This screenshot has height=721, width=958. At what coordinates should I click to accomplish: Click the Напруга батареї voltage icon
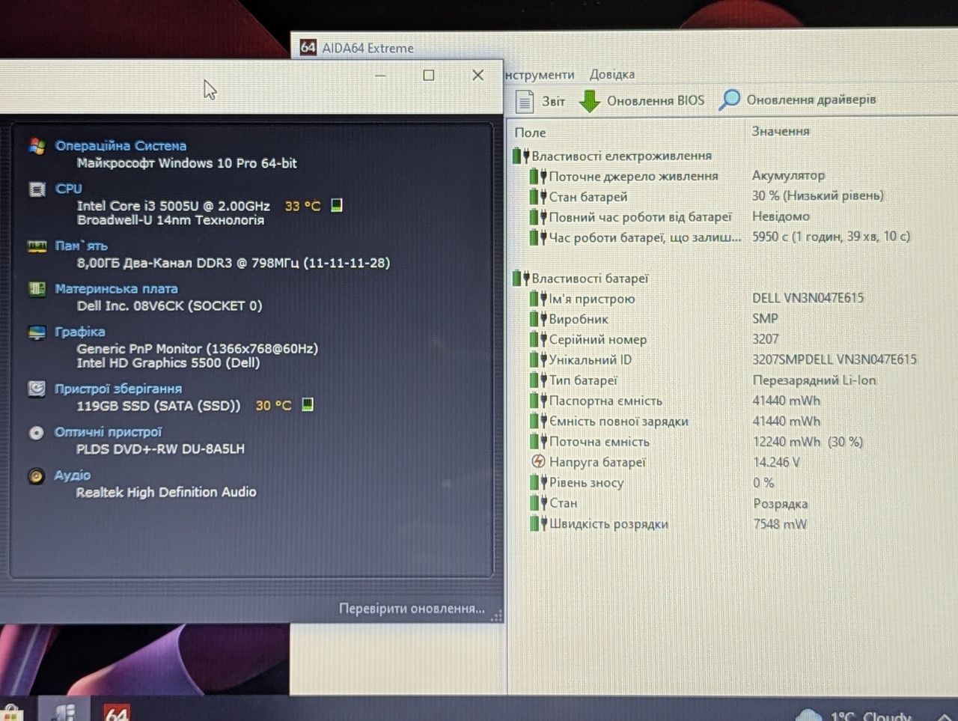pos(538,462)
